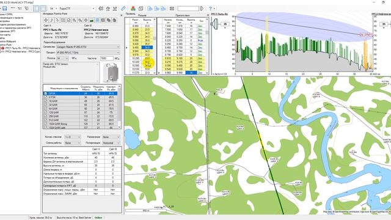
Task: Open the Полоса bandwidth dropdown
Action: 62,58
